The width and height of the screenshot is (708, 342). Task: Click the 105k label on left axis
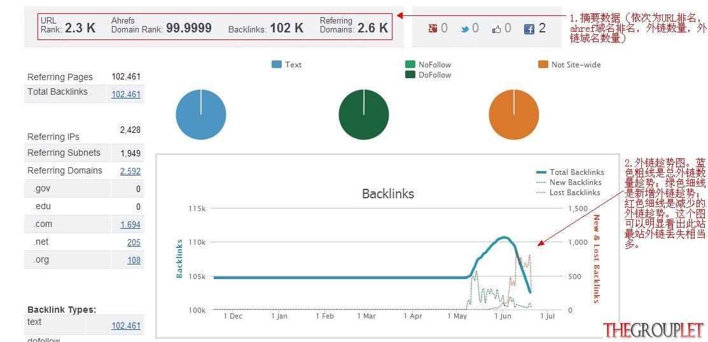[x=197, y=276]
